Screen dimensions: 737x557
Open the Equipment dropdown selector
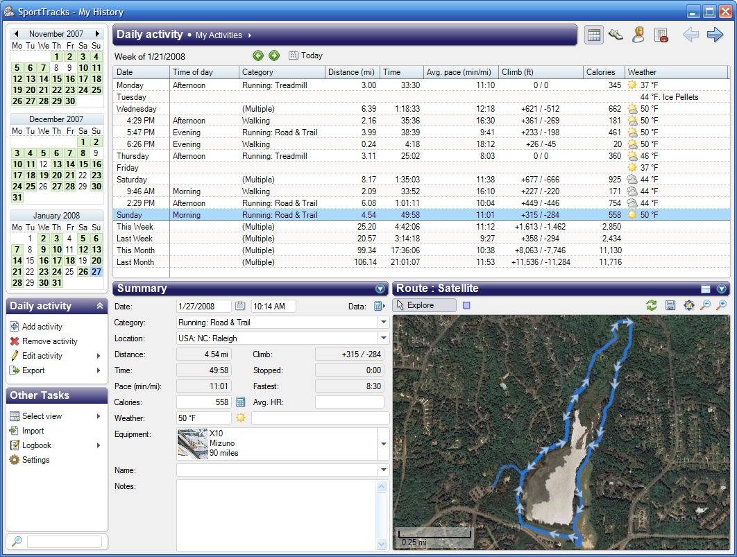[383, 444]
